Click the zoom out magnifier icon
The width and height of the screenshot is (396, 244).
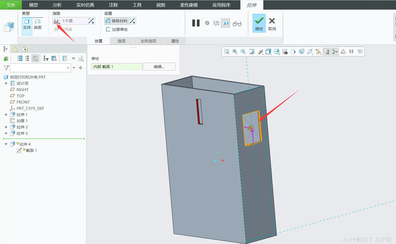(x=243, y=52)
